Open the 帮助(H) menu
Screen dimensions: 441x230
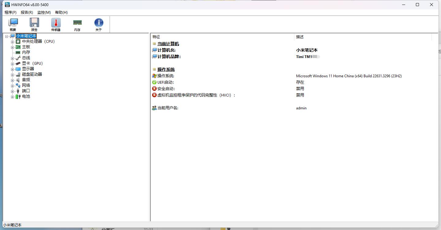pyautogui.click(x=61, y=12)
